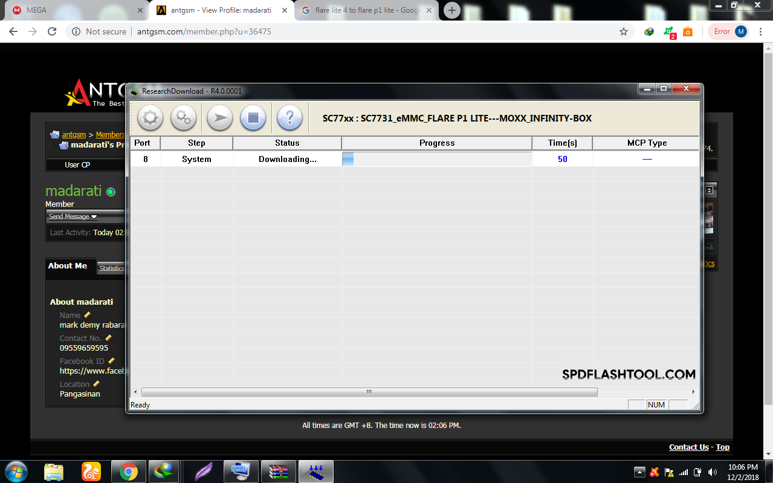Close the Google search tab

coord(429,10)
